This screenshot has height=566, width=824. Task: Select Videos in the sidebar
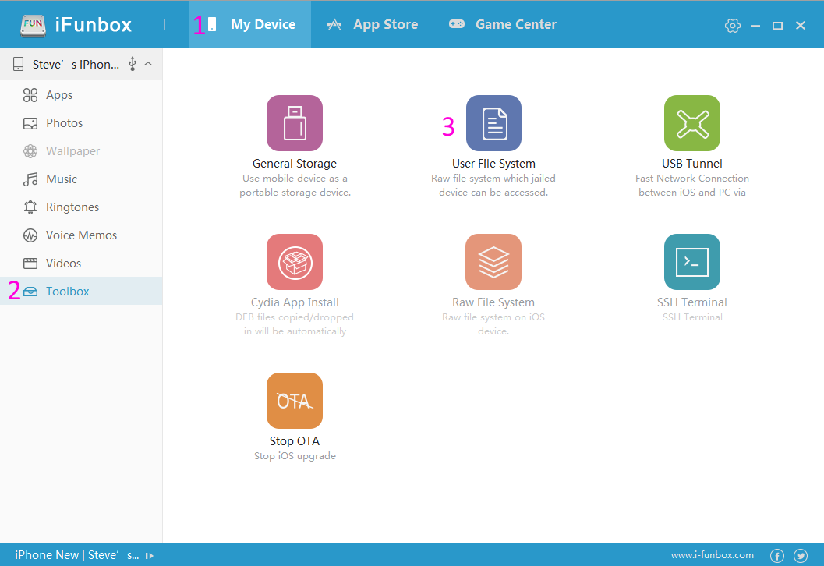[81, 264]
